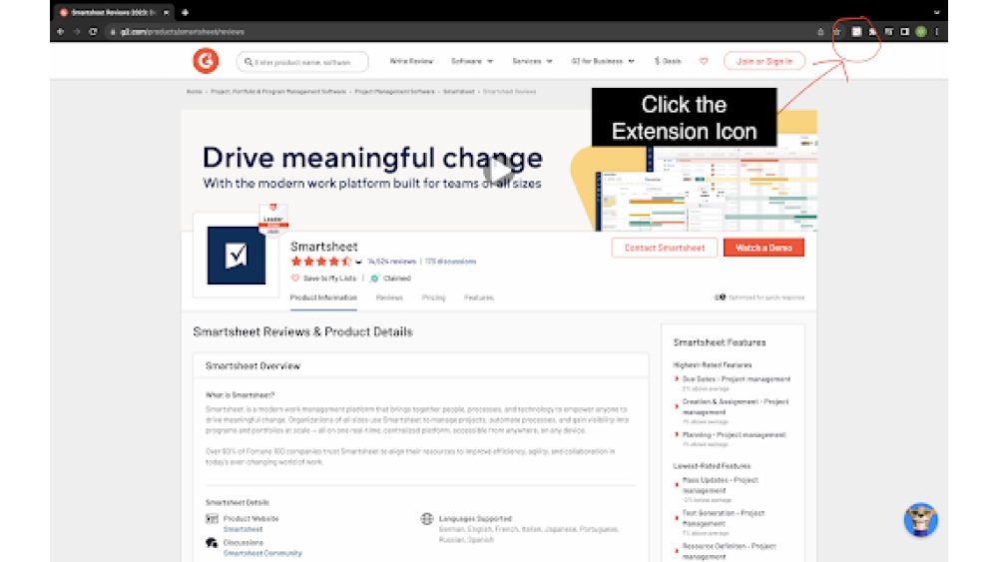Screen dimensions: 998x562
Task: Reload the page with the refresh icon
Action: (93, 31)
